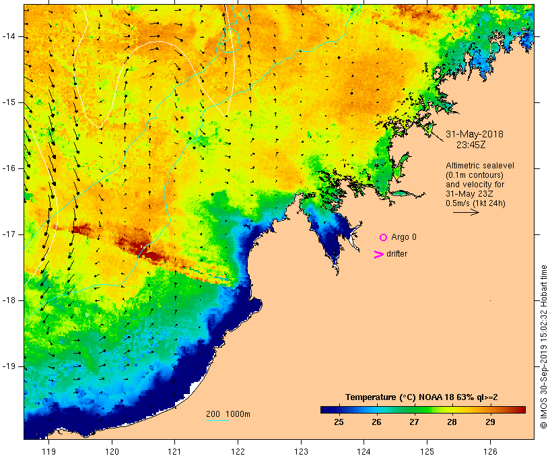Click the -14 latitude axis label

point(9,36)
